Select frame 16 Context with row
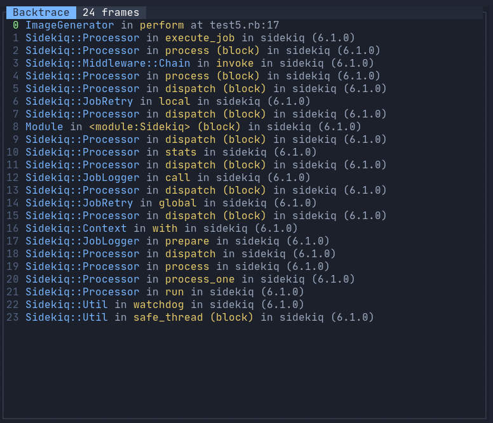Screen dimensions: 493x423 pyautogui.click(x=245, y=229)
